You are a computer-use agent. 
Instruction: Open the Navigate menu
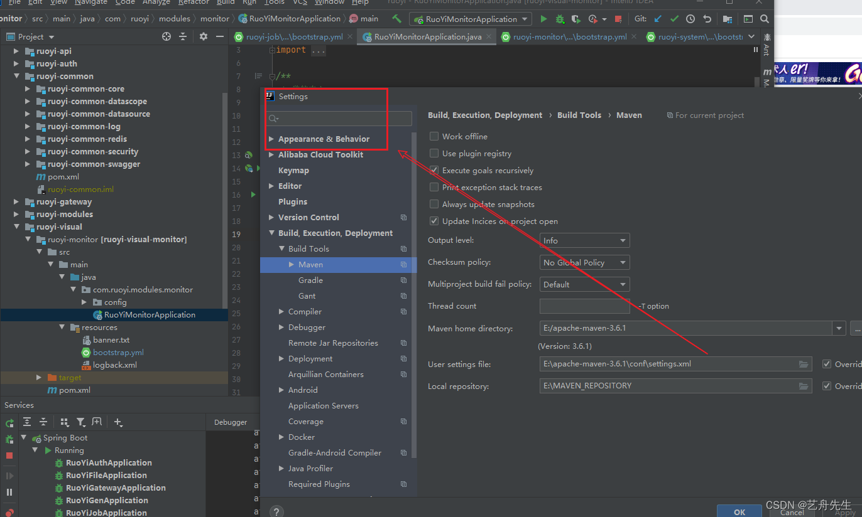click(x=91, y=3)
